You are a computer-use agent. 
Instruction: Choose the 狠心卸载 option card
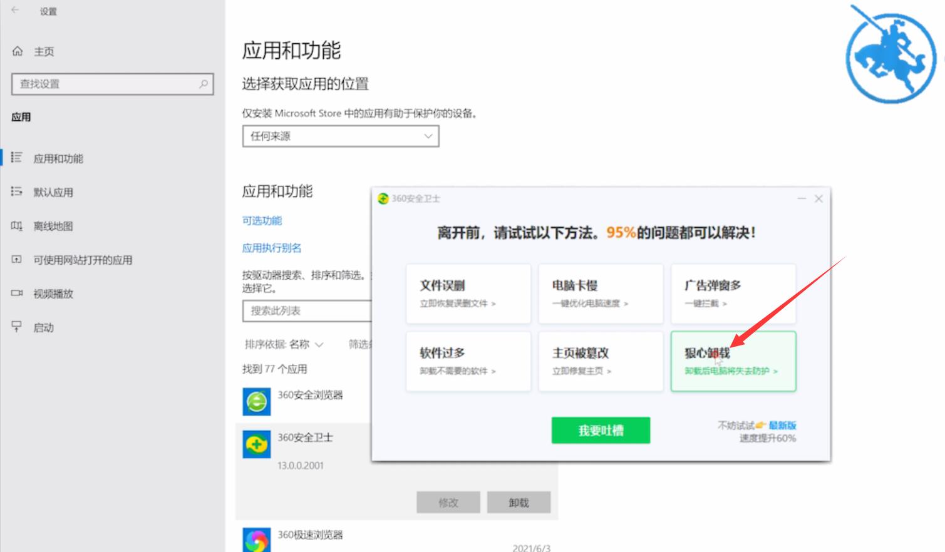coord(733,362)
